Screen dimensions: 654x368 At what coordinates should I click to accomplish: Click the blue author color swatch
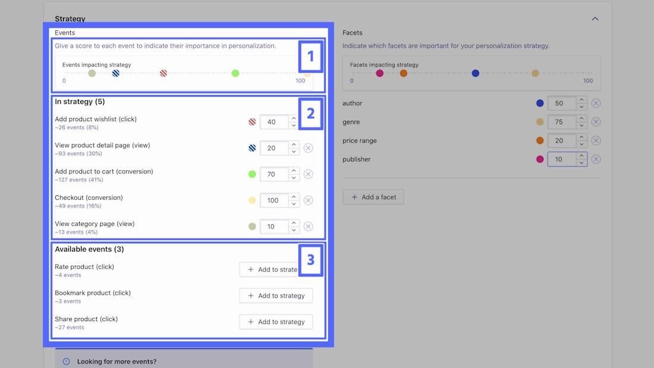pyautogui.click(x=540, y=103)
